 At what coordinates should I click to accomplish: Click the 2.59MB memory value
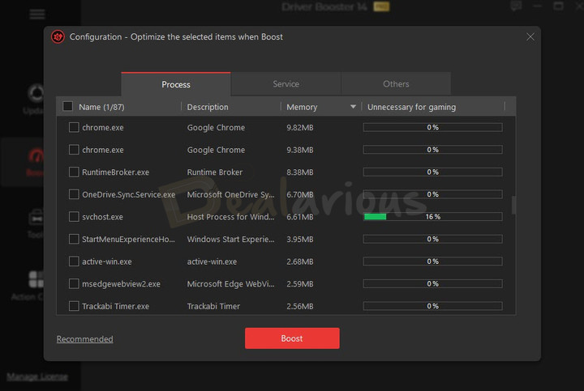click(300, 284)
